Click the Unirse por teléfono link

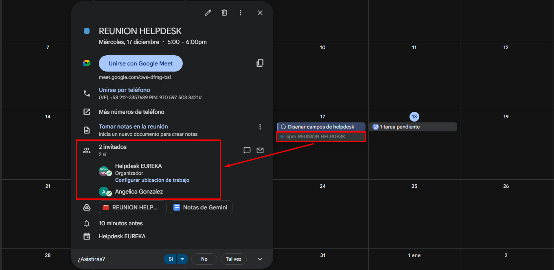coord(124,90)
